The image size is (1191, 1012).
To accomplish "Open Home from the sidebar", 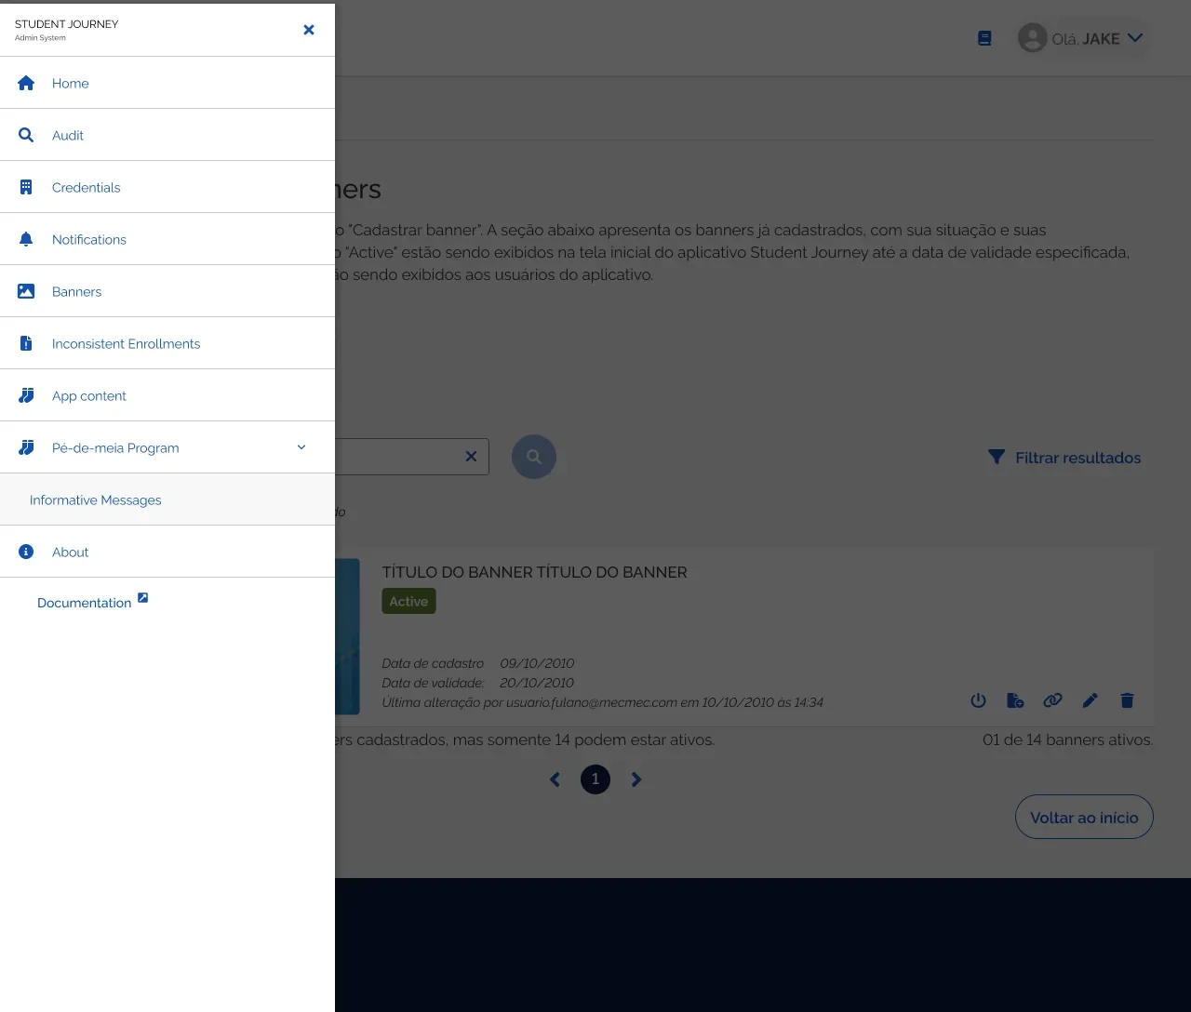I will coord(71,83).
